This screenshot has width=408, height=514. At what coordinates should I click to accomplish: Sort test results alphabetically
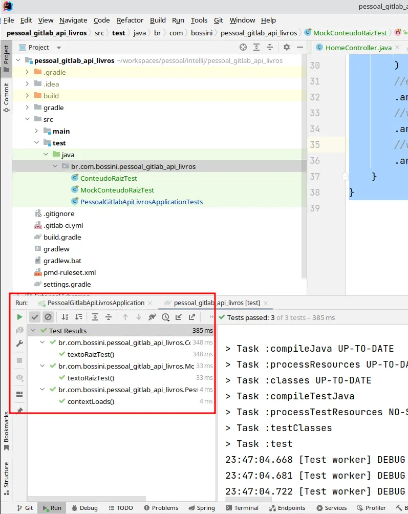[x=65, y=317]
